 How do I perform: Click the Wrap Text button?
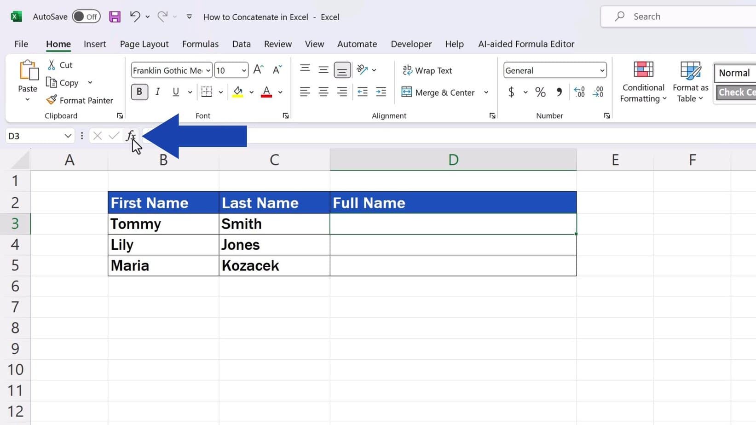427,70
